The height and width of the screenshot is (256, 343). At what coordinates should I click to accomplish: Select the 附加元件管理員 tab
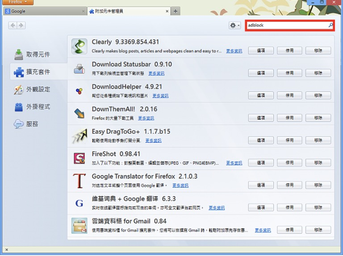129,11
